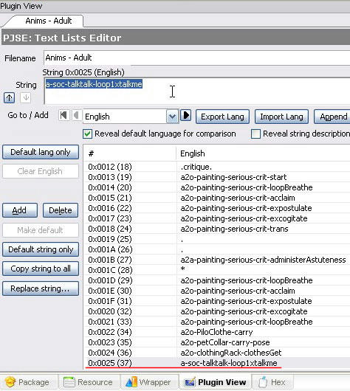Go to the previous language arrow

click(x=76, y=115)
